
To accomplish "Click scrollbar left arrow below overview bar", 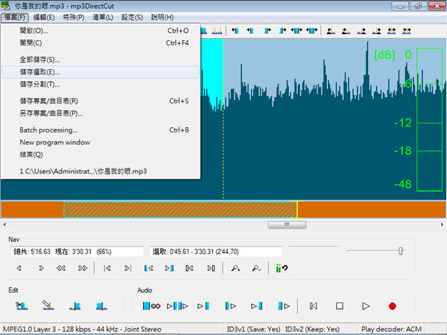I will click(x=4, y=225).
